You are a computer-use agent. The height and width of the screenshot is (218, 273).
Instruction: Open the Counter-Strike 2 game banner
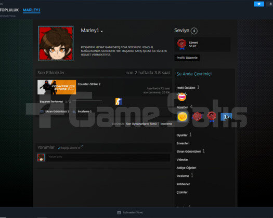(57, 87)
